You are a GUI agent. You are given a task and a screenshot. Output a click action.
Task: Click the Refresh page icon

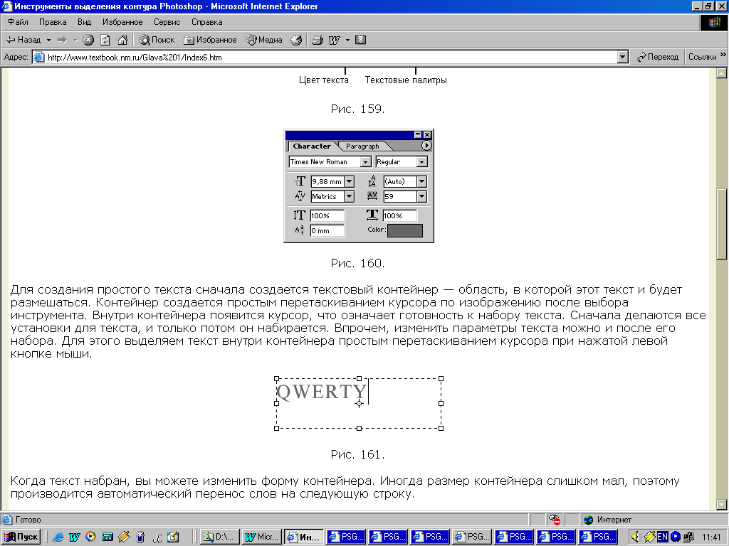105,40
